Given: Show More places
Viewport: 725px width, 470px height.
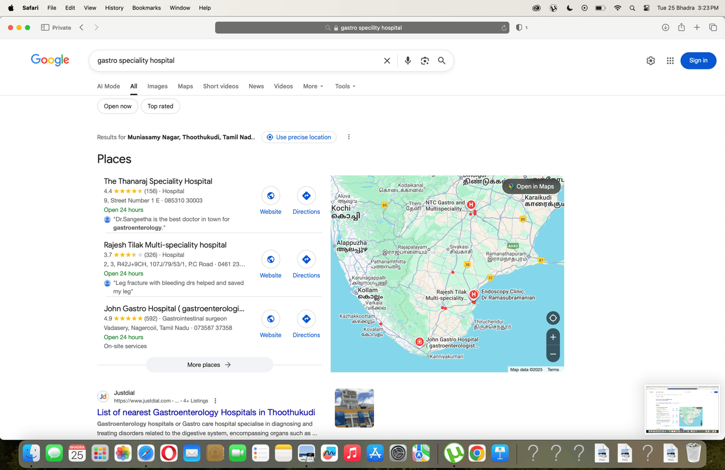Looking at the screenshot, I should pyautogui.click(x=209, y=365).
